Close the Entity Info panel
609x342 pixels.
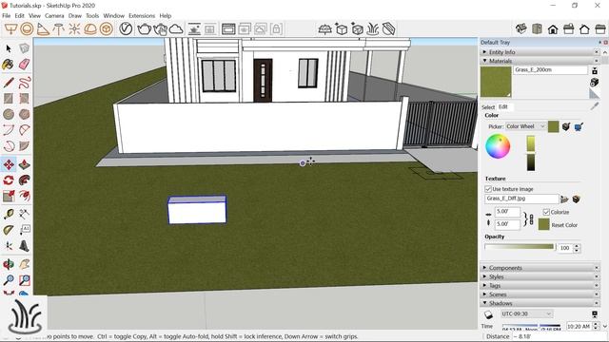pos(597,52)
